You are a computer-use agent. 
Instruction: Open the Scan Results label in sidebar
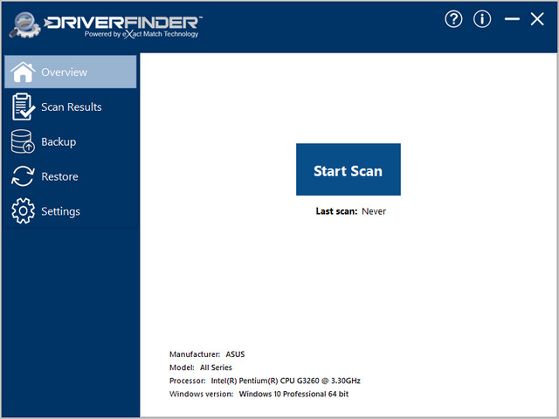[x=72, y=106]
